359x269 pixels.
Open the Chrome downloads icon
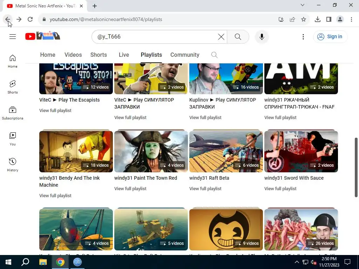pos(318,20)
